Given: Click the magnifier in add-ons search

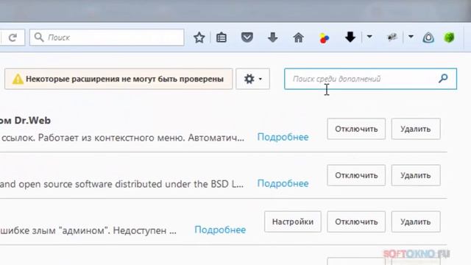Looking at the screenshot, I should [x=443, y=79].
